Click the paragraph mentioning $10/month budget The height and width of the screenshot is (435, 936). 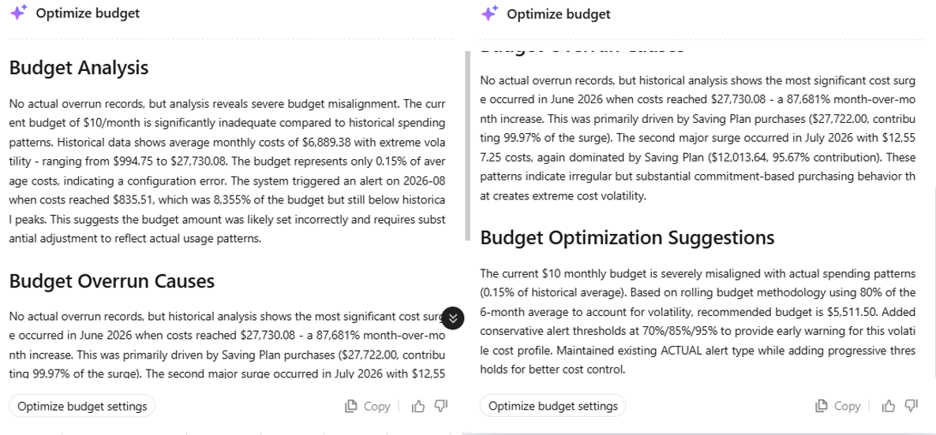coord(227,172)
